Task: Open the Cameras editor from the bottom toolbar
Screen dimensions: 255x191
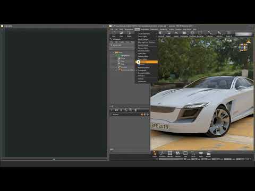Action: tap(177, 154)
